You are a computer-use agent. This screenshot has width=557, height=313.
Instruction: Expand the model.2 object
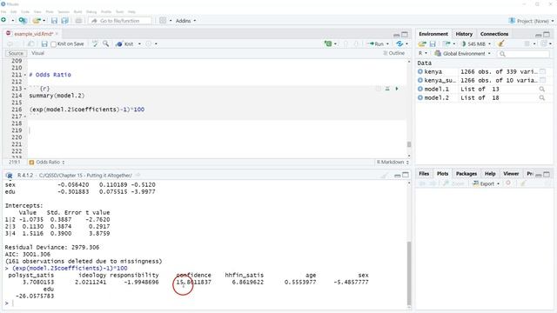[420, 97]
